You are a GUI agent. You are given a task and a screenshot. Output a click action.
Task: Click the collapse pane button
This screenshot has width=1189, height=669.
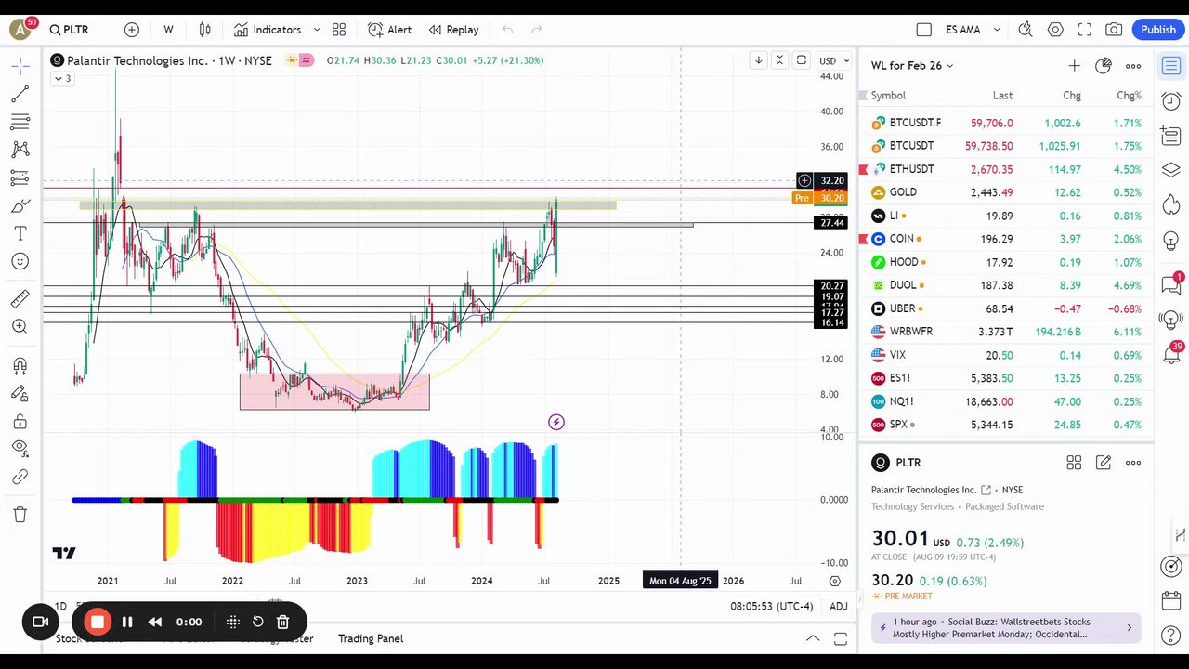779,60
